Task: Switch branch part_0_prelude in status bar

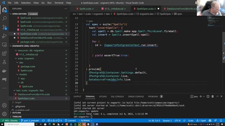Action: [x=30, y=120]
